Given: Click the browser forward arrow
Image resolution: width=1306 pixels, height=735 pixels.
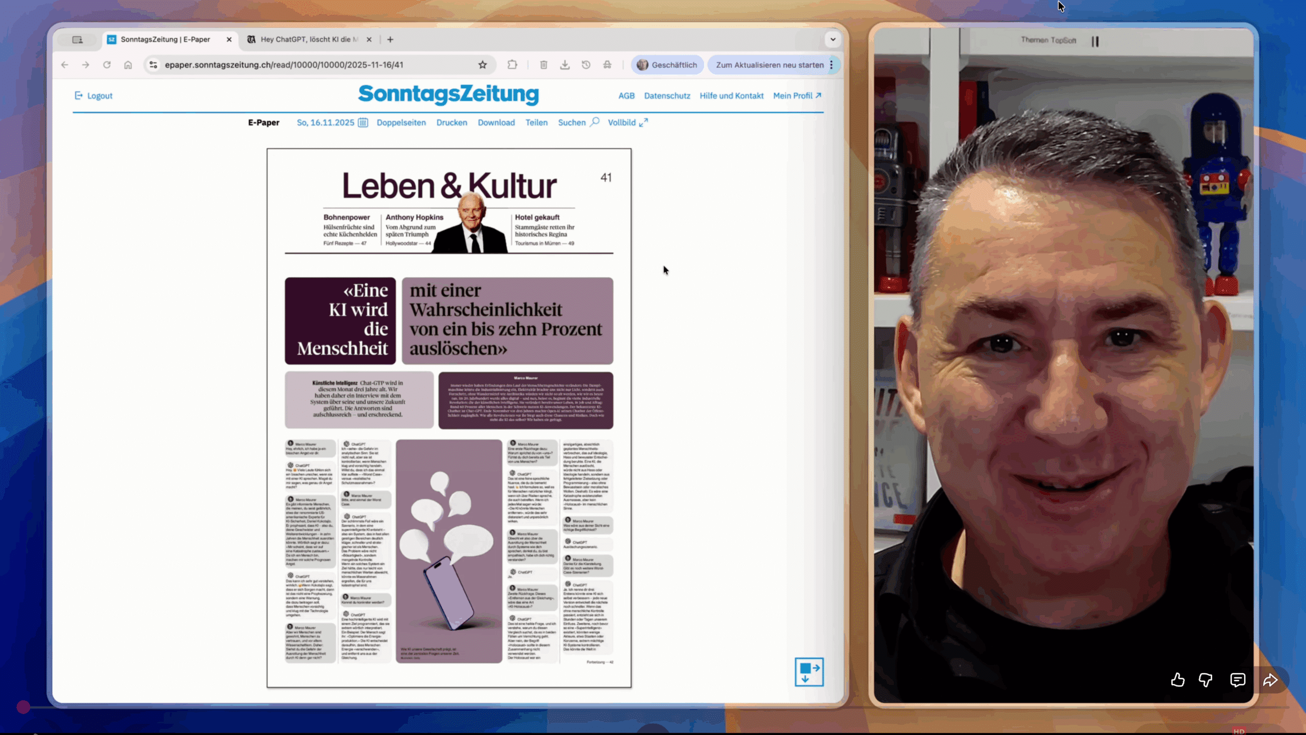Looking at the screenshot, I should coord(85,65).
